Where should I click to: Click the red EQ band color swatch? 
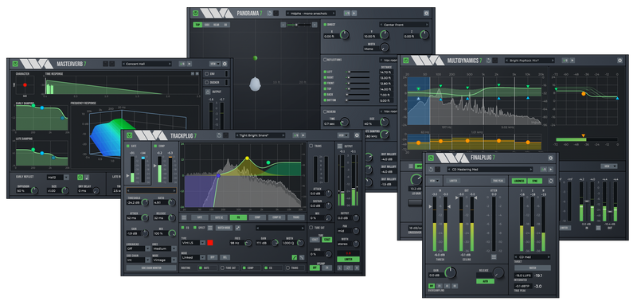coord(210,243)
